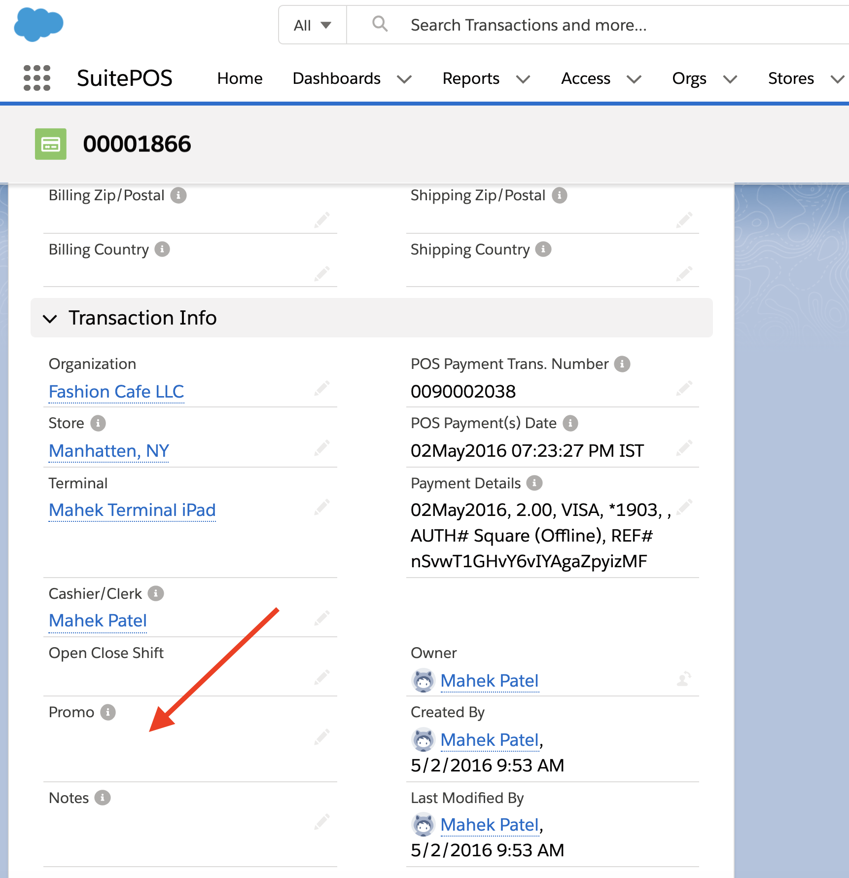
Task: Edit the POS Payment Trans. Number field
Action: tap(684, 389)
